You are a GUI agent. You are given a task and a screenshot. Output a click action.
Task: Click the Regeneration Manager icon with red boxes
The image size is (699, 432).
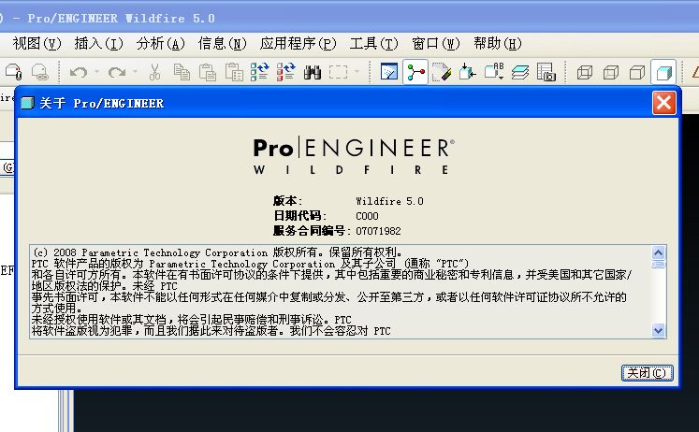[x=285, y=72]
